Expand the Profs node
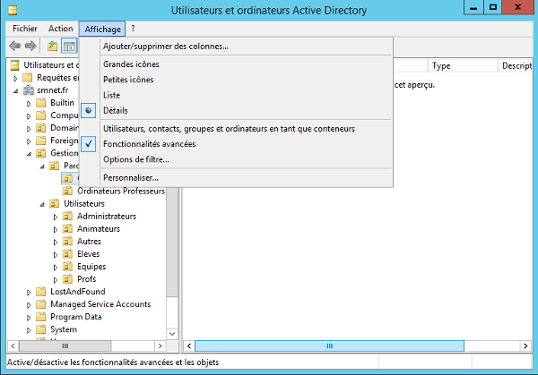Screen dimensions: 538x375 (x=56, y=280)
